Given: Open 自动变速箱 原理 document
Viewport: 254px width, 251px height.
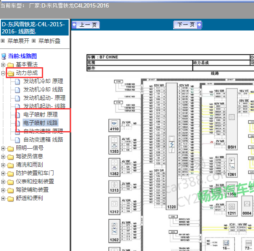Looking at the screenshot, I should pyautogui.click(x=43, y=131).
